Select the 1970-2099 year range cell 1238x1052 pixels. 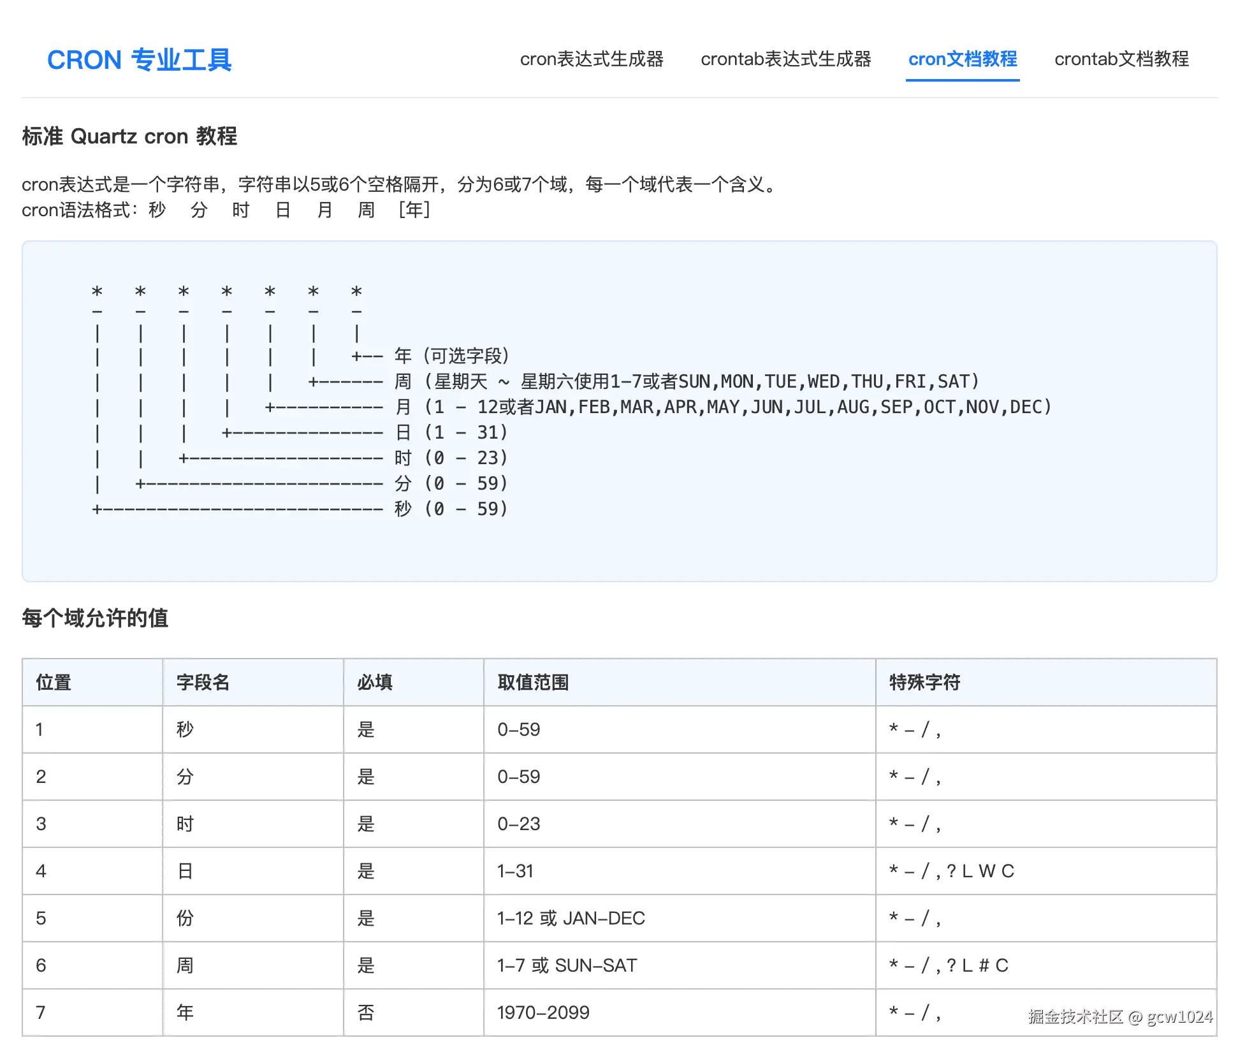click(x=543, y=1012)
